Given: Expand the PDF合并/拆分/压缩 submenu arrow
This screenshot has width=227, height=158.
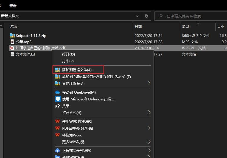Looking at the screenshot, I should pyautogui.click(x=149, y=128).
